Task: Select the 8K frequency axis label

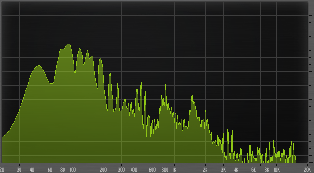Action: (x=267, y=170)
